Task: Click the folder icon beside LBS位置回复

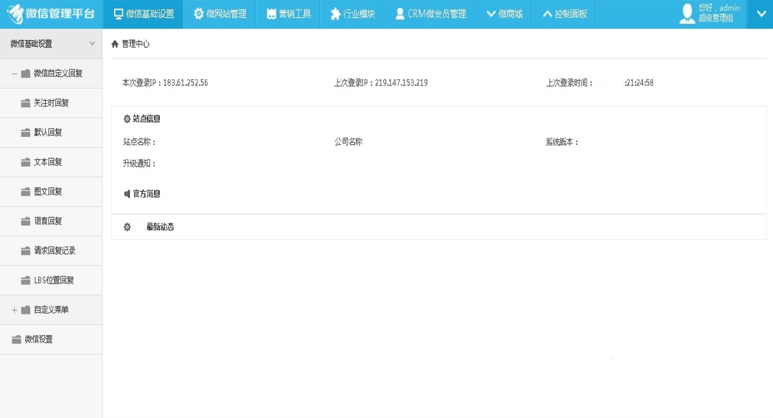Action: 26,280
